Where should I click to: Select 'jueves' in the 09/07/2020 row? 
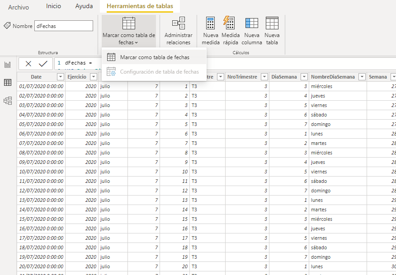318,162
